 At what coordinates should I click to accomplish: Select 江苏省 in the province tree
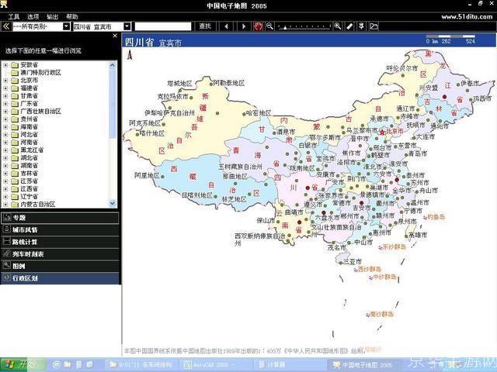click(x=30, y=181)
